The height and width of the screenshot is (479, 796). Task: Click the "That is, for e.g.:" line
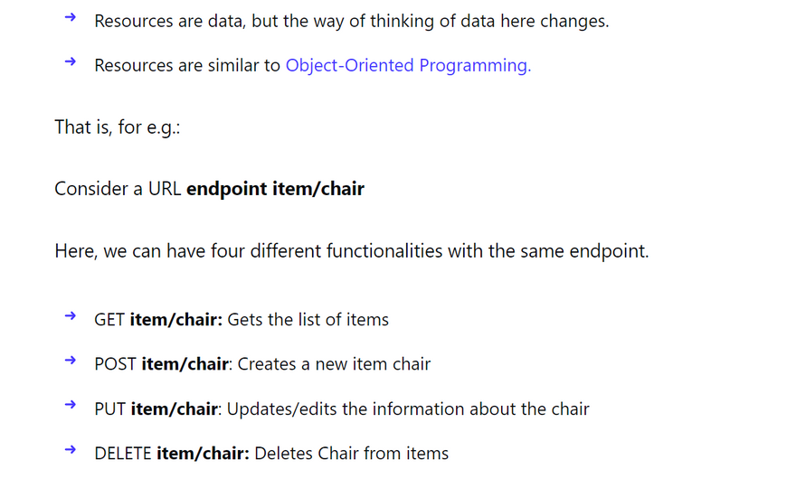click(x=118, y=127)
